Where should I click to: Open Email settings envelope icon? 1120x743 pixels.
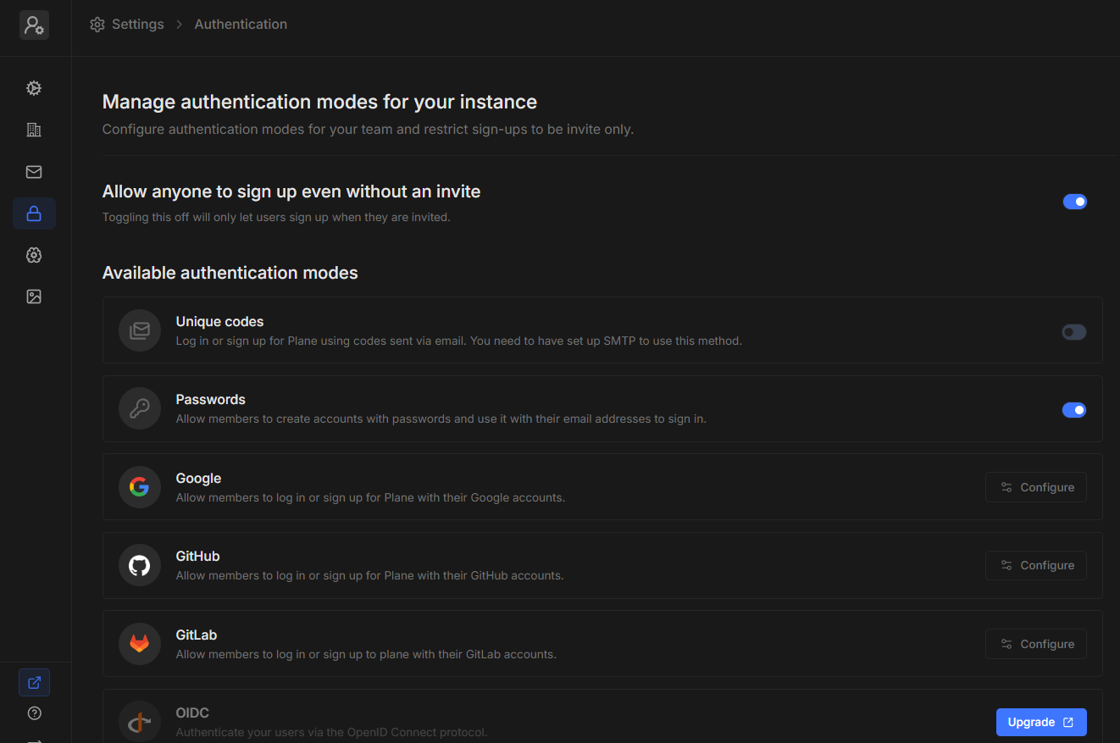tap(34, 172)
